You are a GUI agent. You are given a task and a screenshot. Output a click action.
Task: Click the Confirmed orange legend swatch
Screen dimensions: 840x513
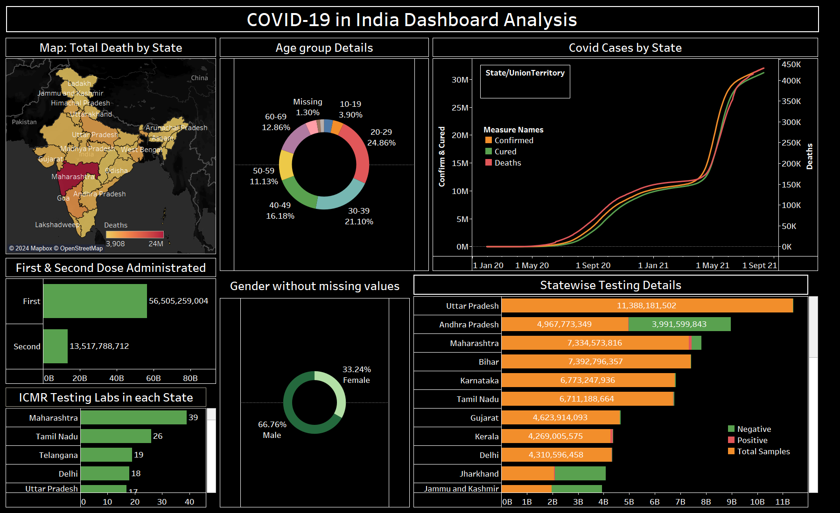pyautogui.click(x=489, y=140)
